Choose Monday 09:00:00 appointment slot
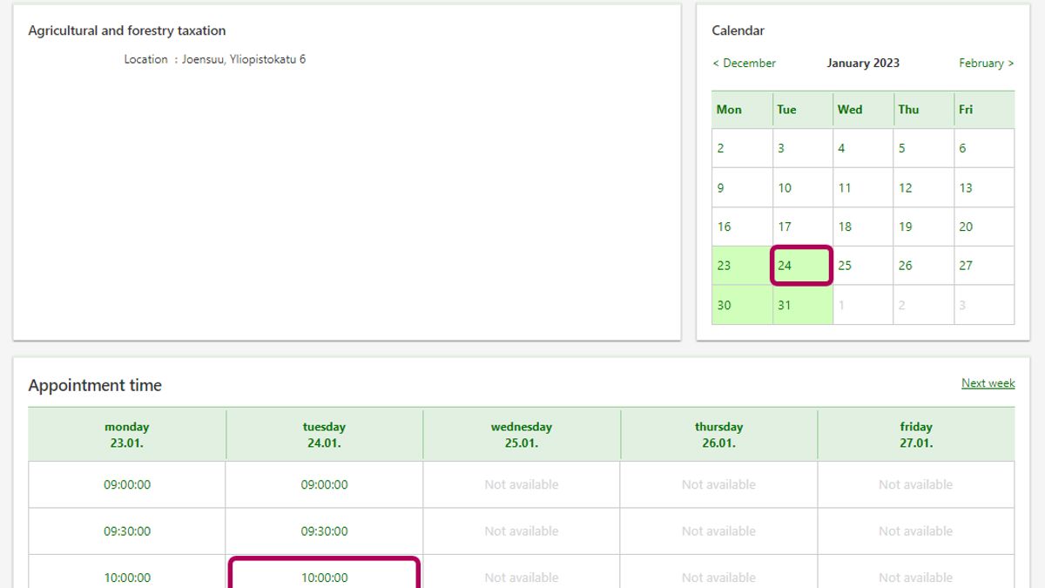The height and width of the screenshot is (588, 1045). pos(127,484)
